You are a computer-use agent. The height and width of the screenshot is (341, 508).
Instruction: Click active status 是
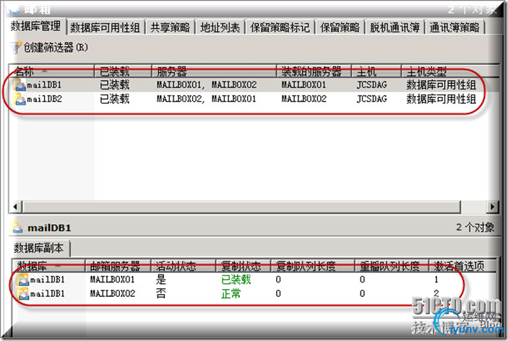[161, 280]
